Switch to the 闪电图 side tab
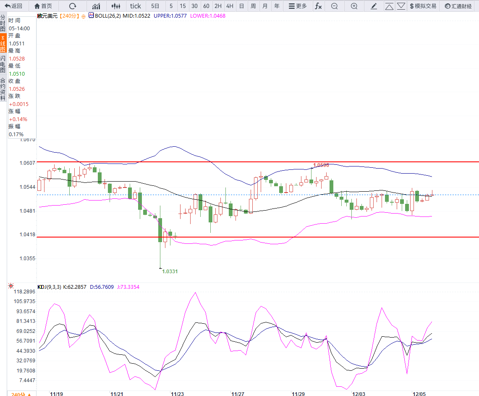This screenshot has width=479, height=396. pyautogui.click(x=3, y=64)
